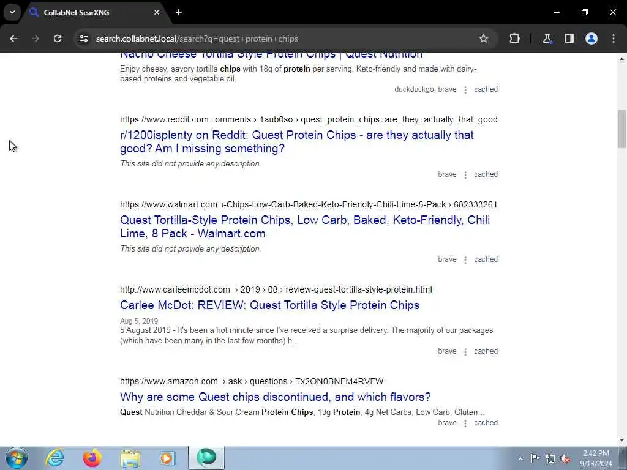
Task: Open the taskbar clock and date
Action: coord(596,458)
